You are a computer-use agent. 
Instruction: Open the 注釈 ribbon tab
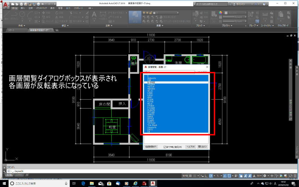[x=30, y=8]
